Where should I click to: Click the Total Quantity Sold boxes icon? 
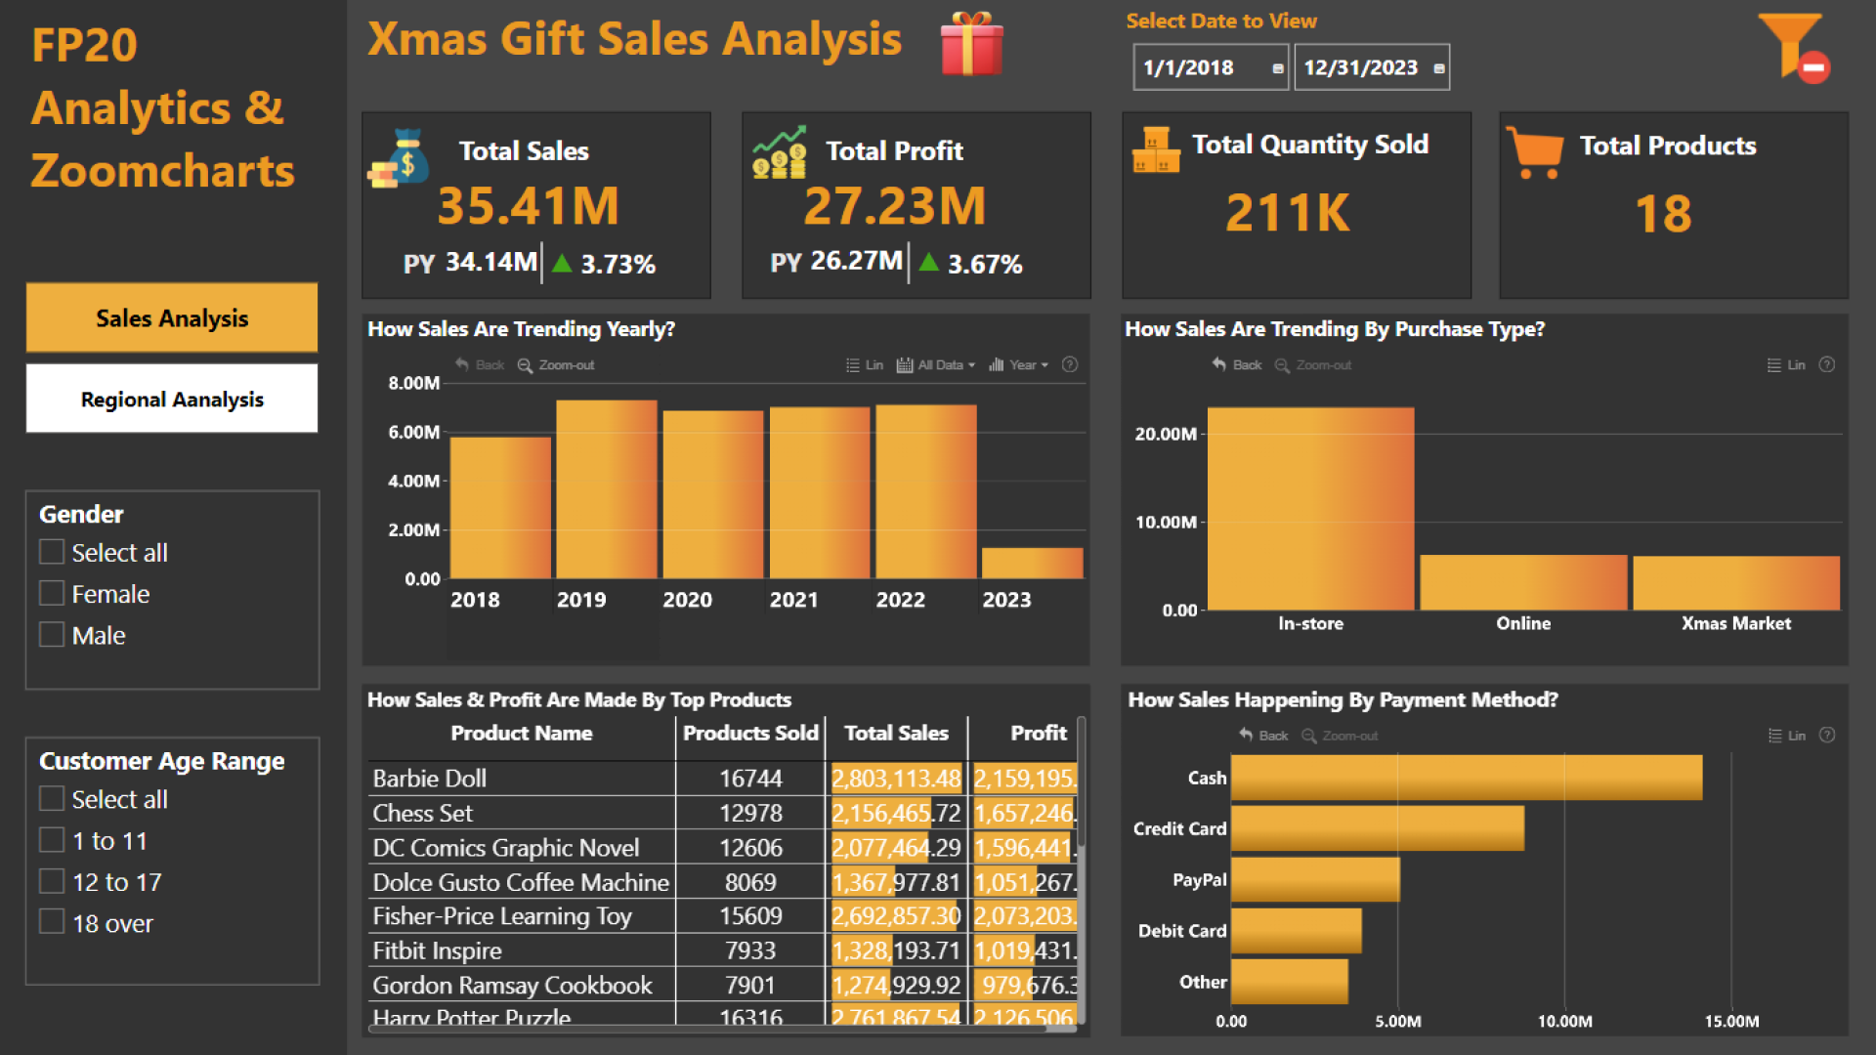[1156, 149]
